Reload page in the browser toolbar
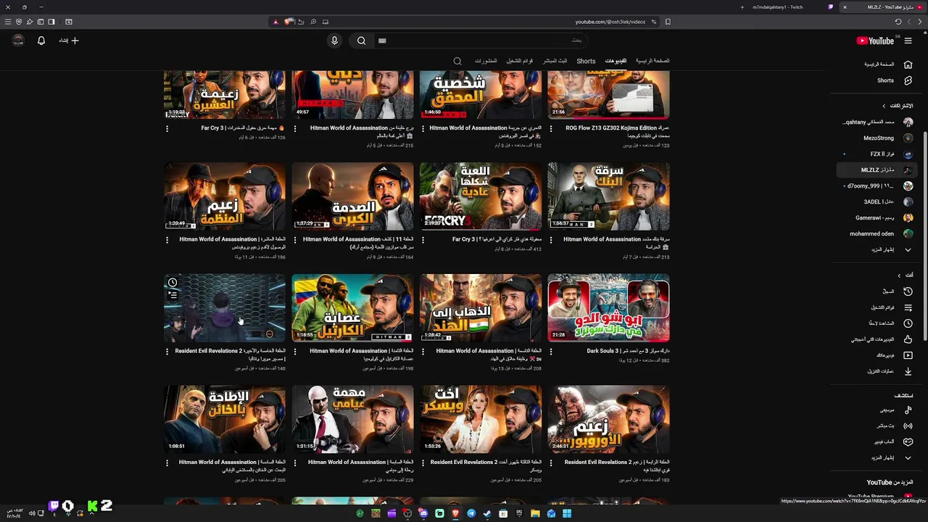 tap(898, 22)
